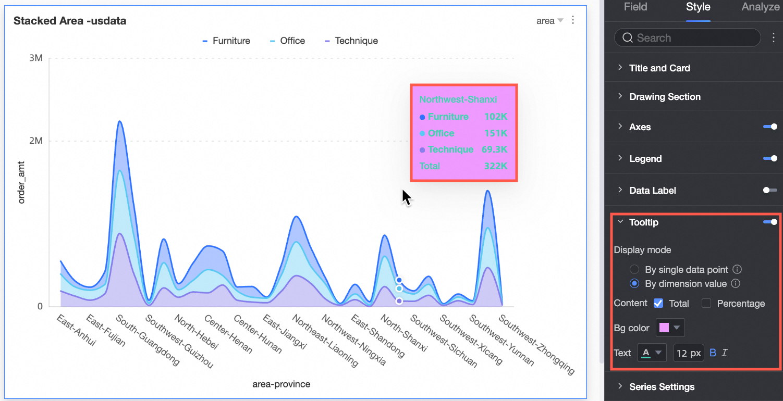This screenshot has height=401, width=783.
Task: Select By dimension value mode
Action: click(634, 283)
